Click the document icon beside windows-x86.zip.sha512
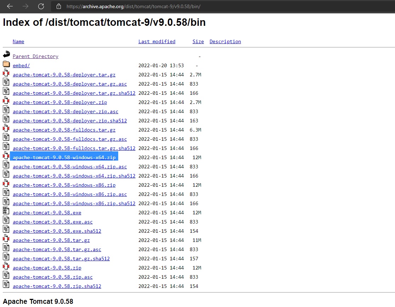395x307 pixels. tap(6, 202)
